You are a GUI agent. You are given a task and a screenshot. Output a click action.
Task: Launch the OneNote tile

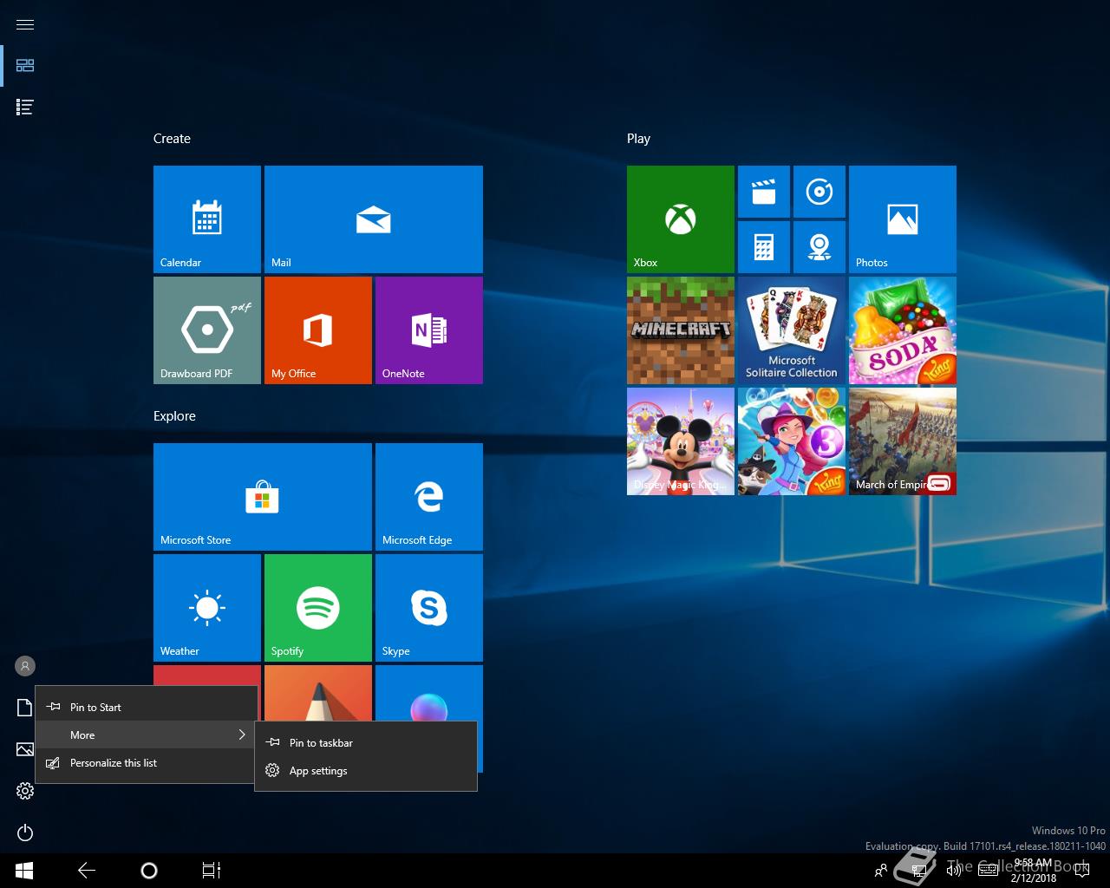(429, 330)
